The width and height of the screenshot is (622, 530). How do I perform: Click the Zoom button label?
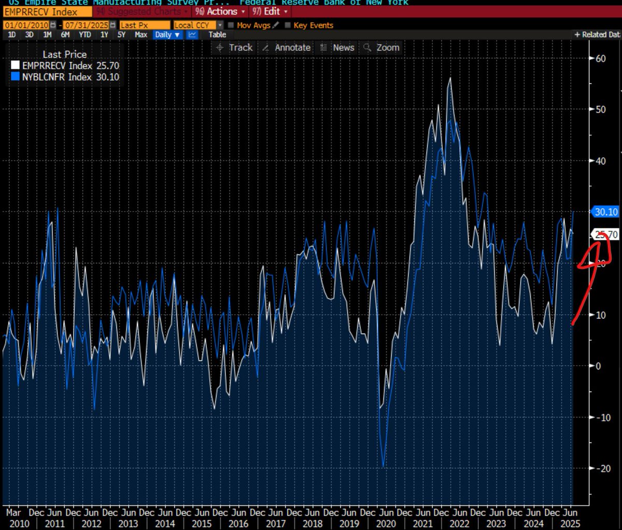coord(388,47)
